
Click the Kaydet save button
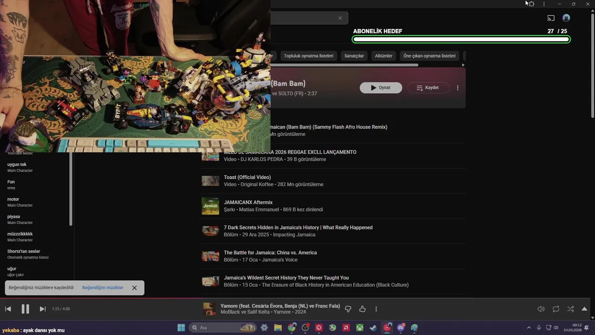pyautogui.click(x=428, y=87)
